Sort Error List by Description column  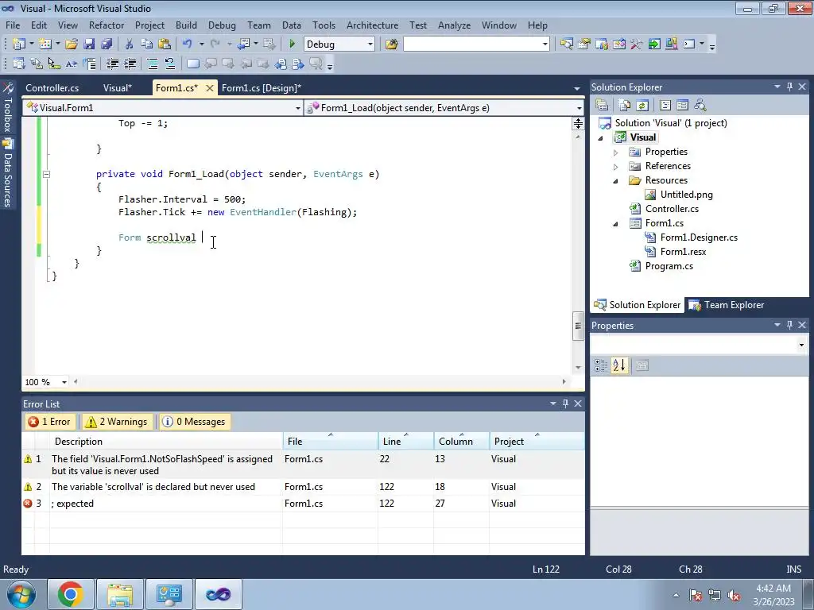[166, 442]
